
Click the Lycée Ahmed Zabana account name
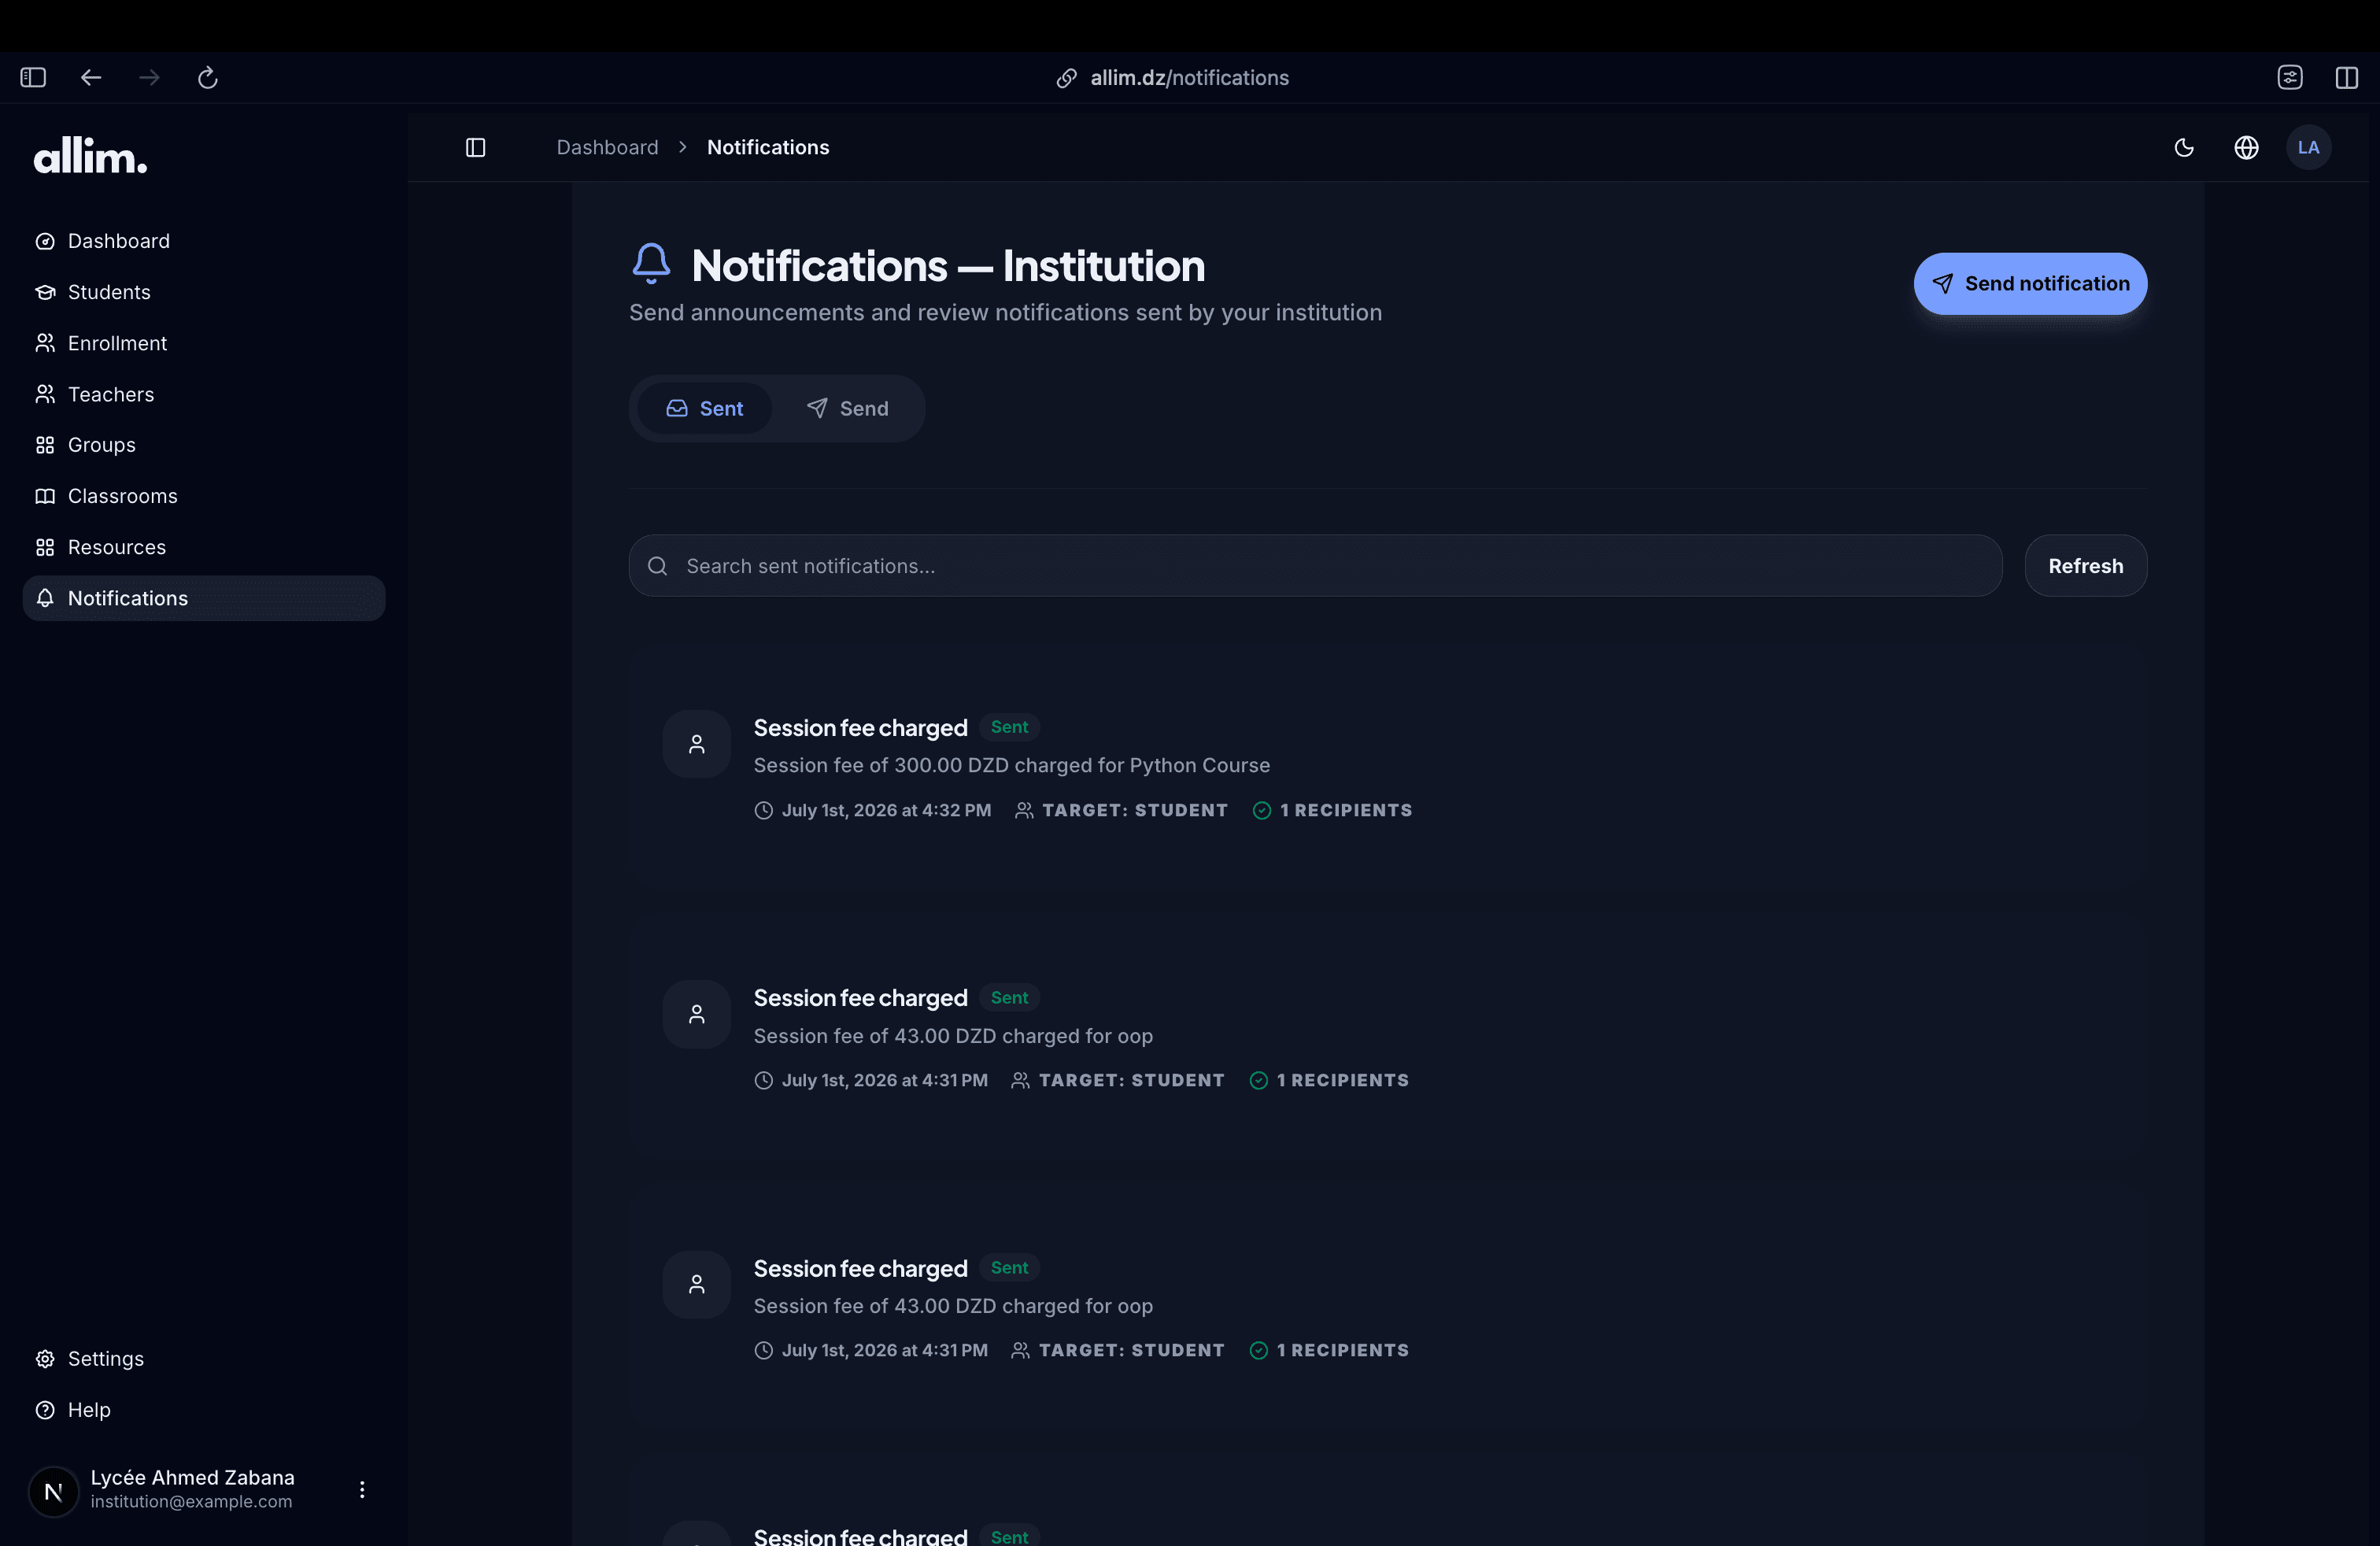(192, 1477)
